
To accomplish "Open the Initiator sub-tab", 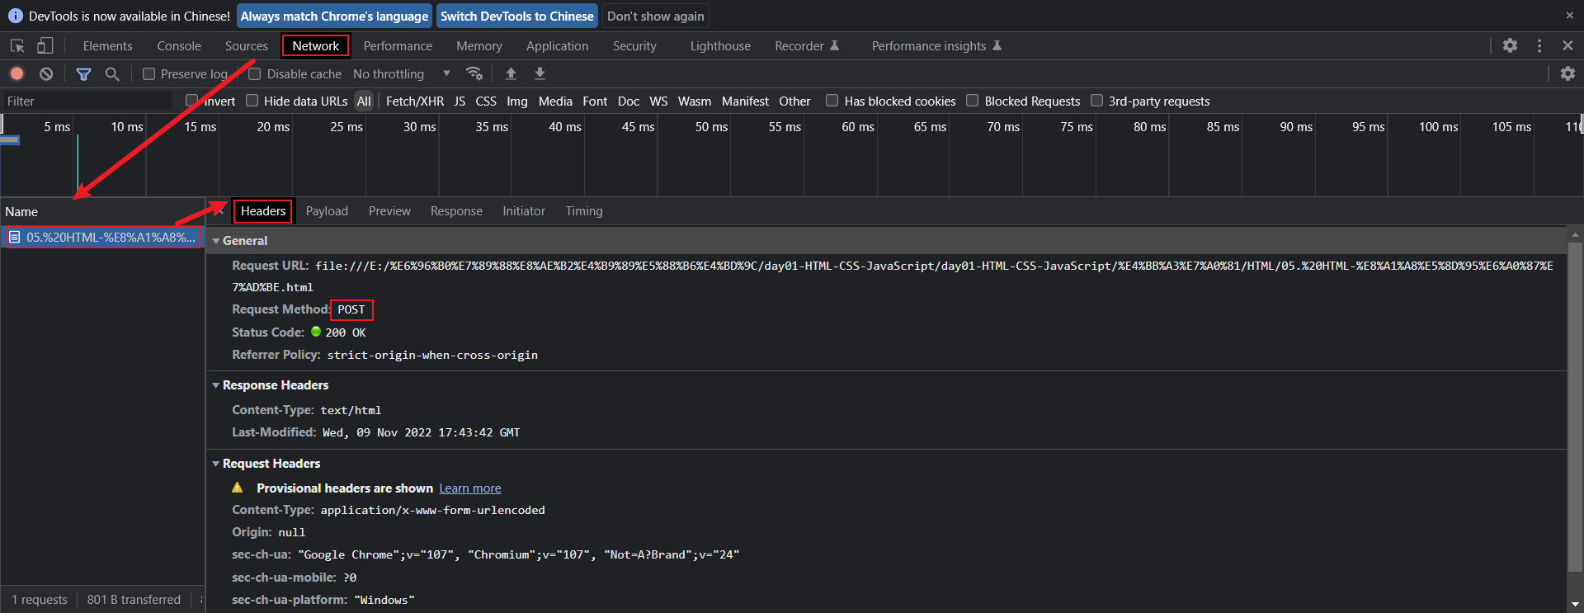I will (x=524, y=211).
